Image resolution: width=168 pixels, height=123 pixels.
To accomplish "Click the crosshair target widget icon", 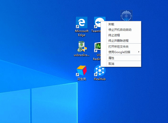I will coord(126,16).
